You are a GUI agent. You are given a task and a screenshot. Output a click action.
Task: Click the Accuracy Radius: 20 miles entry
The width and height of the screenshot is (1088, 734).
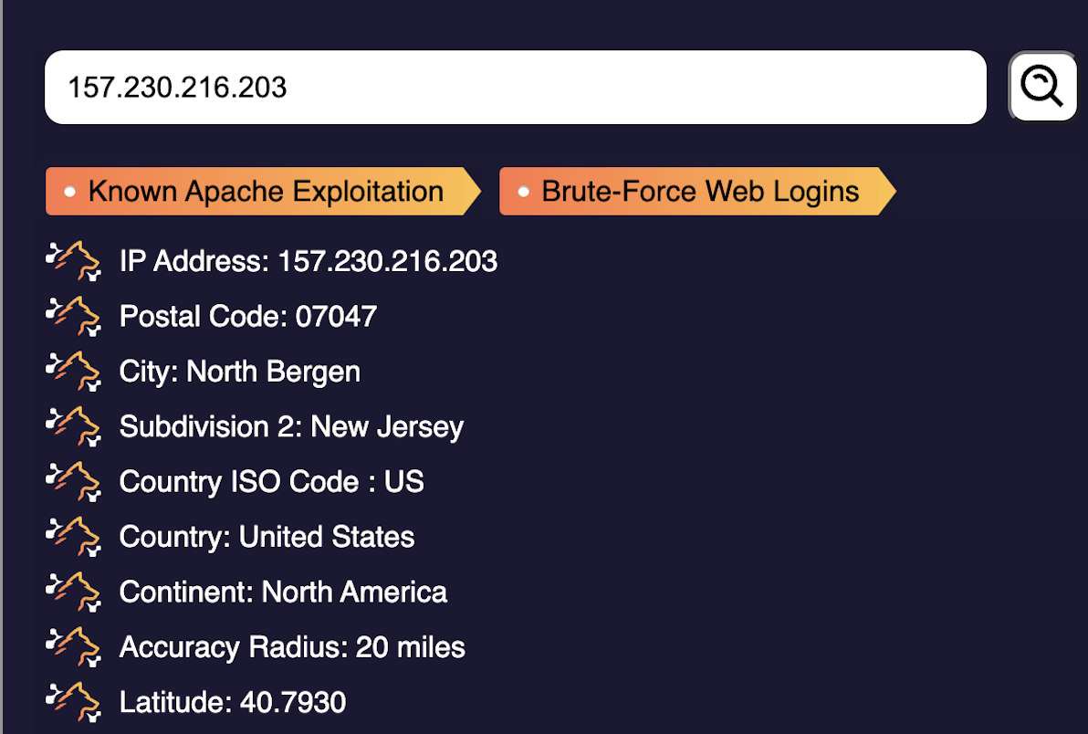click(292, 647)
